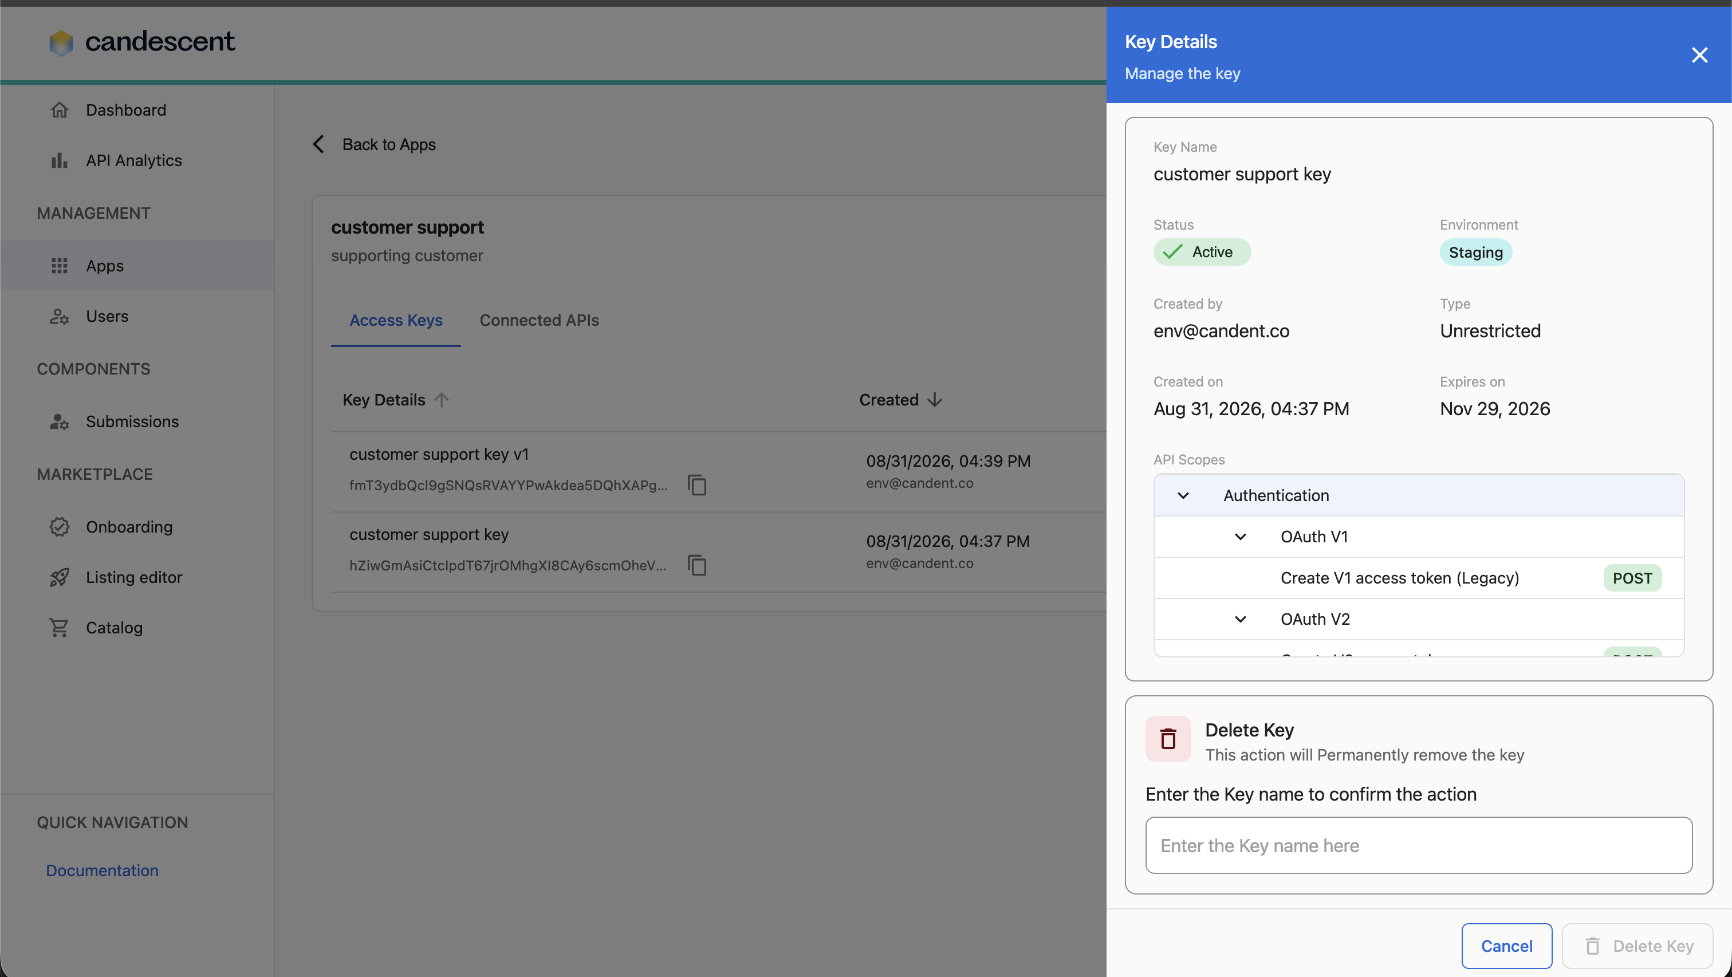Click Create V1 access token (Legacy) scope
1732x977 pixels.
1399,578
